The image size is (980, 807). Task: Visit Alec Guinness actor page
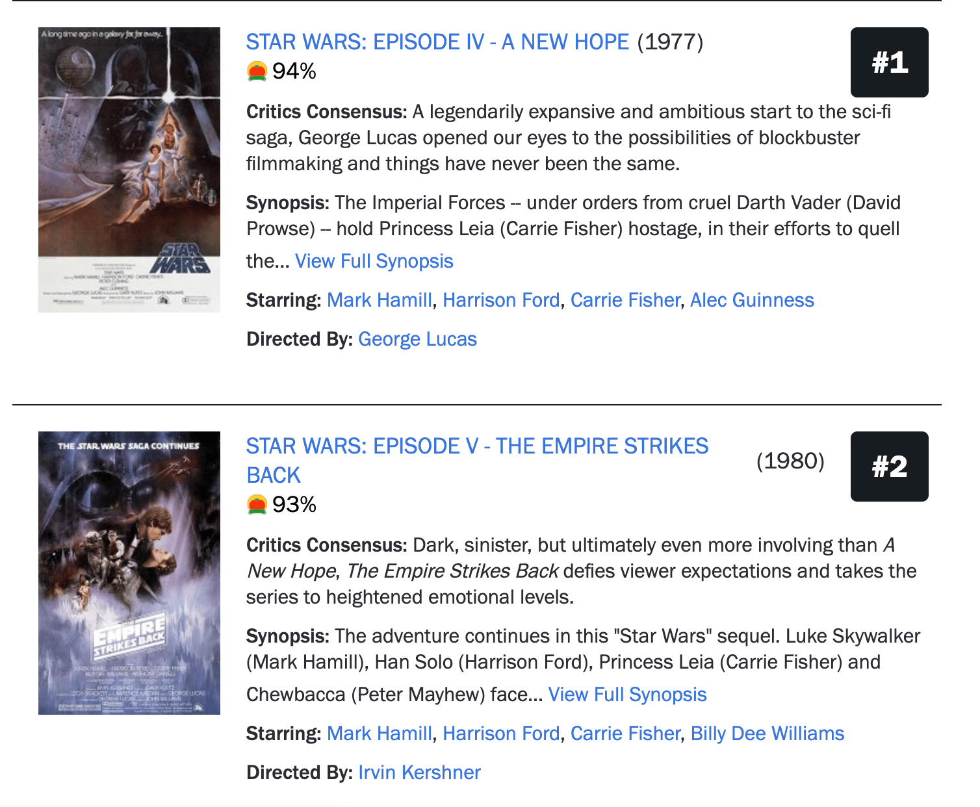coord(752,300)
